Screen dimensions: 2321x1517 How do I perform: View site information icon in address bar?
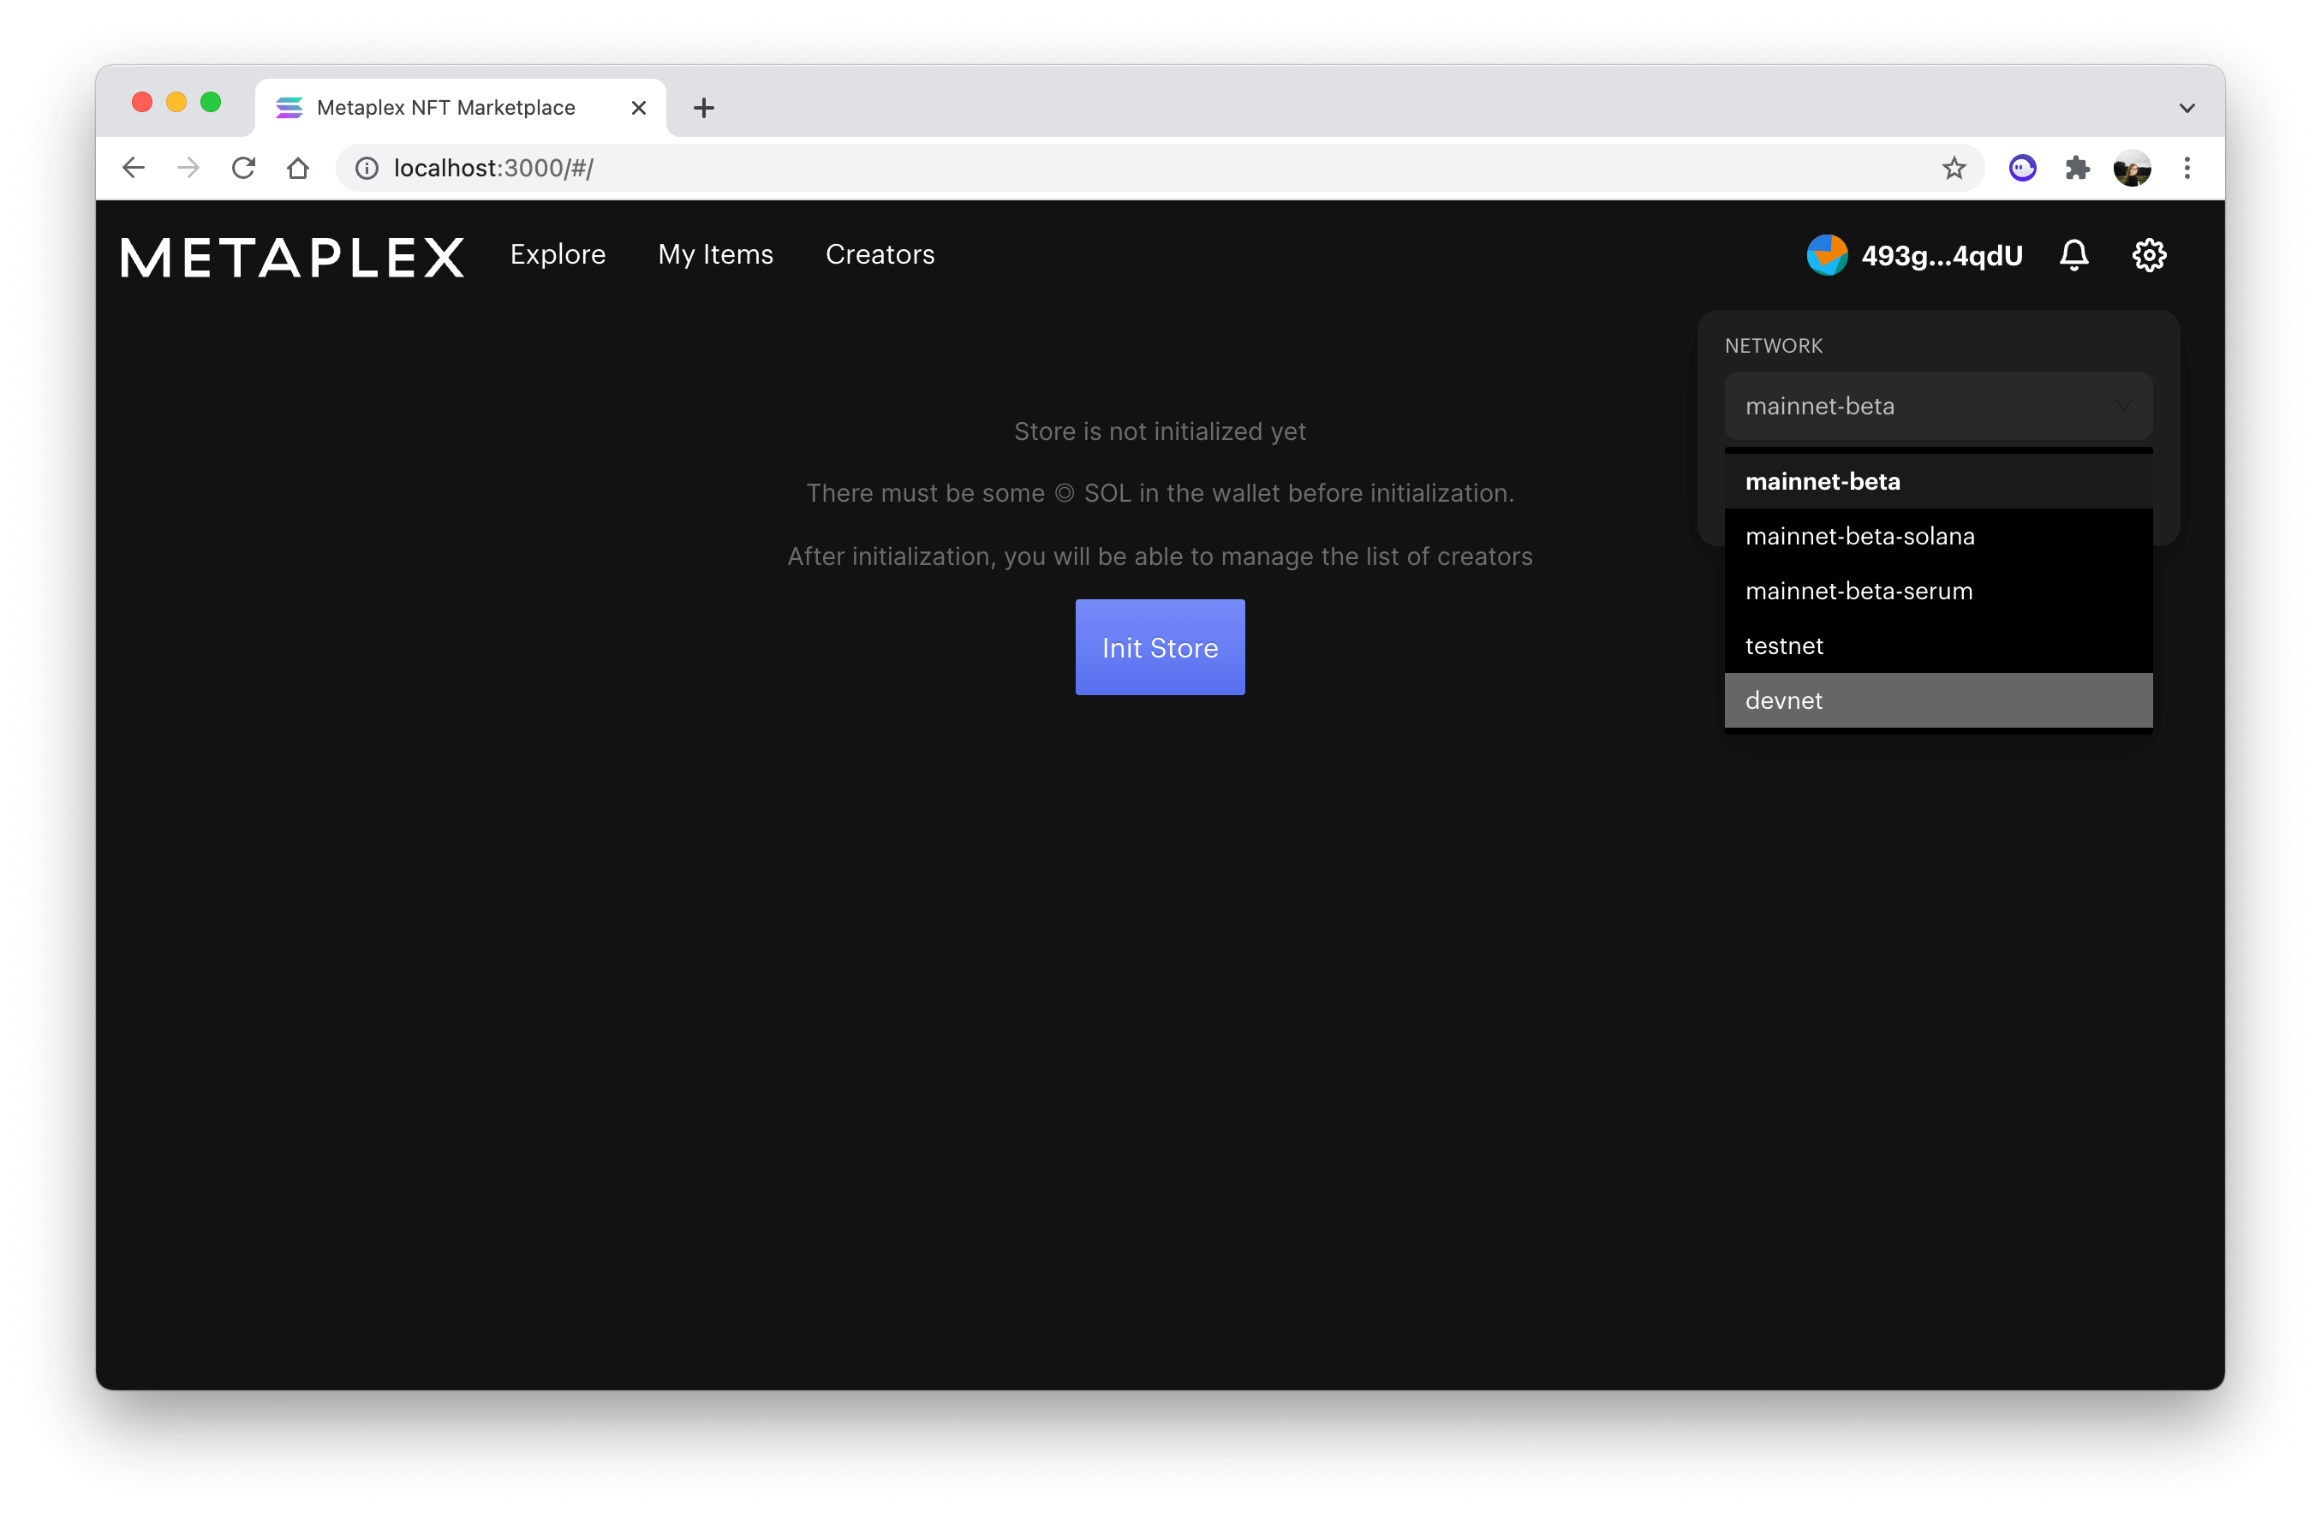point(367,168)
